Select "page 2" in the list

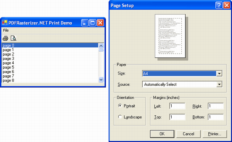tap(50, 54)
